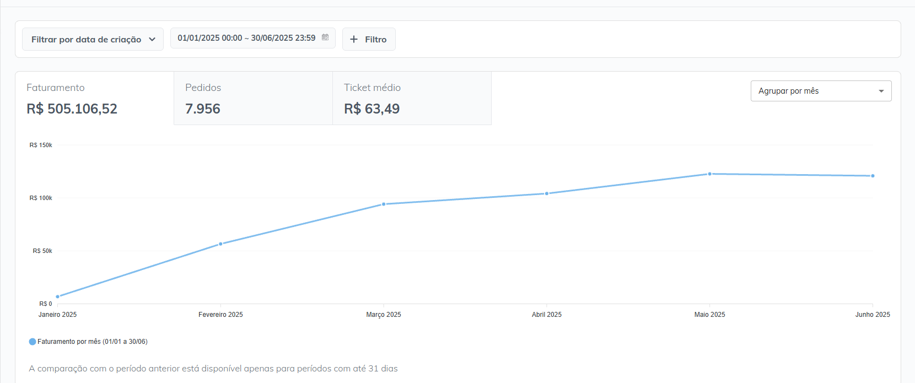Click the 'R$ 63,49' average ticket value

click(372, 109)
